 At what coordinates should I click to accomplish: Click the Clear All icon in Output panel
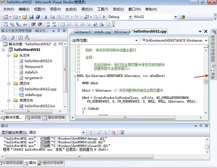(x=114, y=133)
